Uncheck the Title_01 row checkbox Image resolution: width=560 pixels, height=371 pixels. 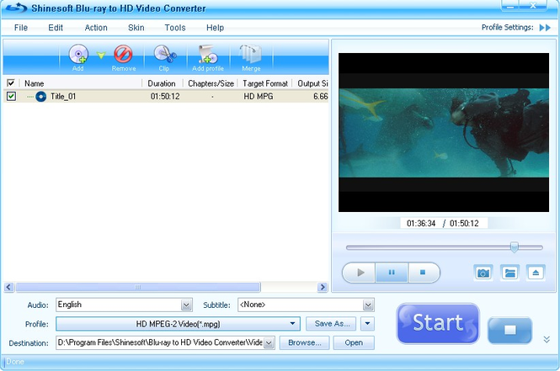11,96
